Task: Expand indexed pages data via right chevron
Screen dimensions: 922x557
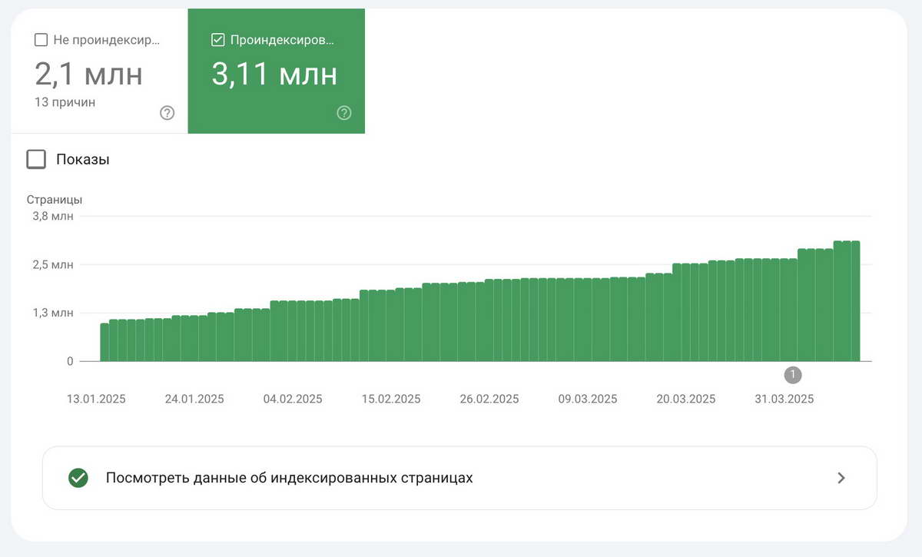Action: coord(841,478)
